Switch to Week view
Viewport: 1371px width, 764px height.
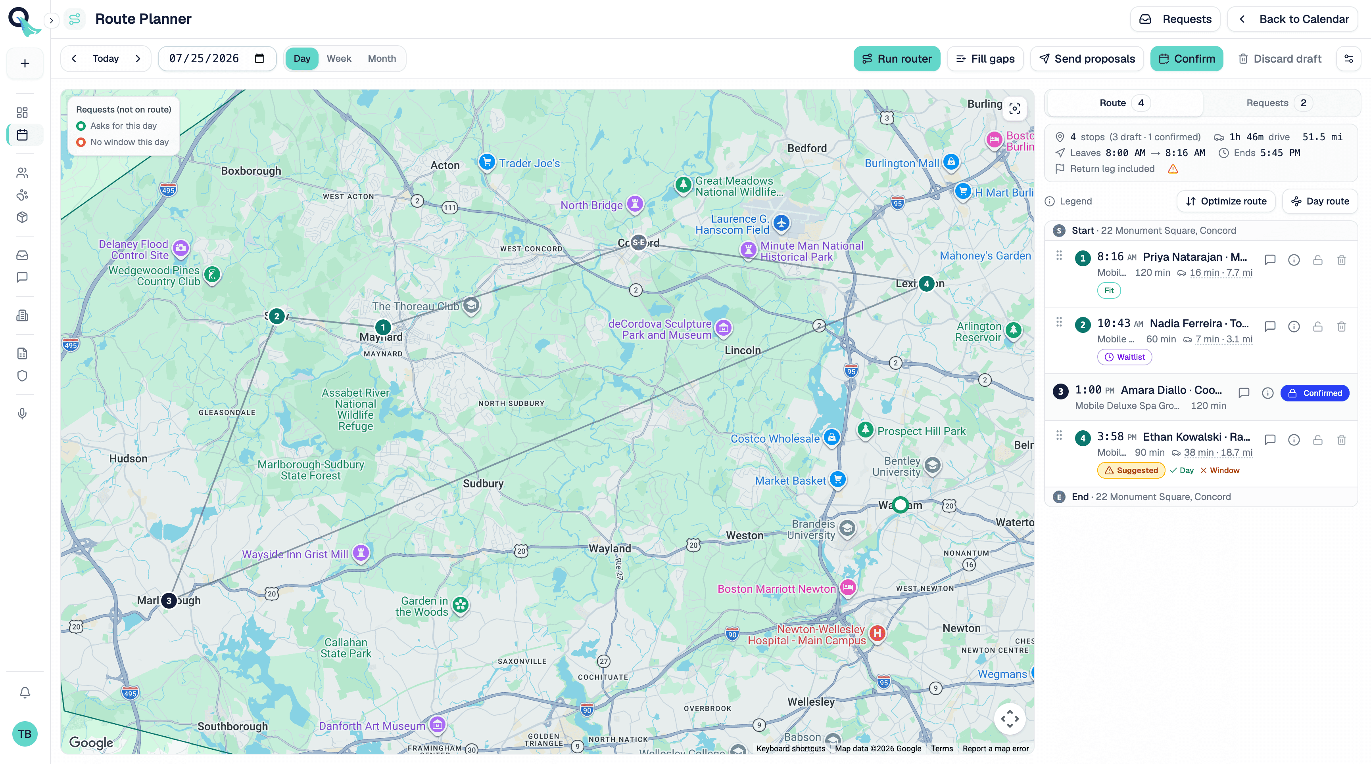pos(339,59)
